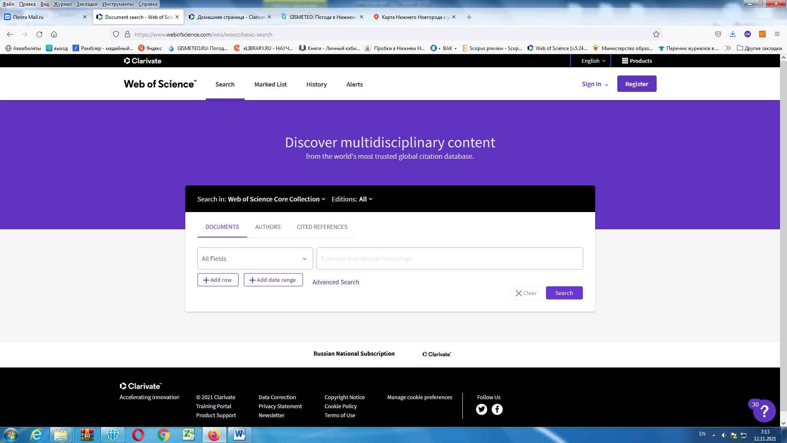Open Clarivate Facebook page icon
The width and height of the screenshot is (787, 443).
pos(497,409)
